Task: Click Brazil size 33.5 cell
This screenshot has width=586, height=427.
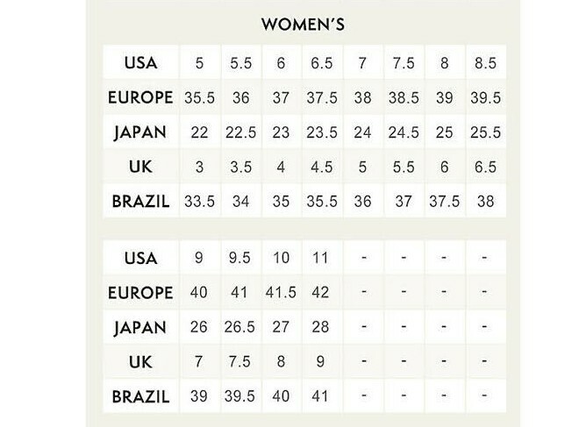Action: point(199,201)
